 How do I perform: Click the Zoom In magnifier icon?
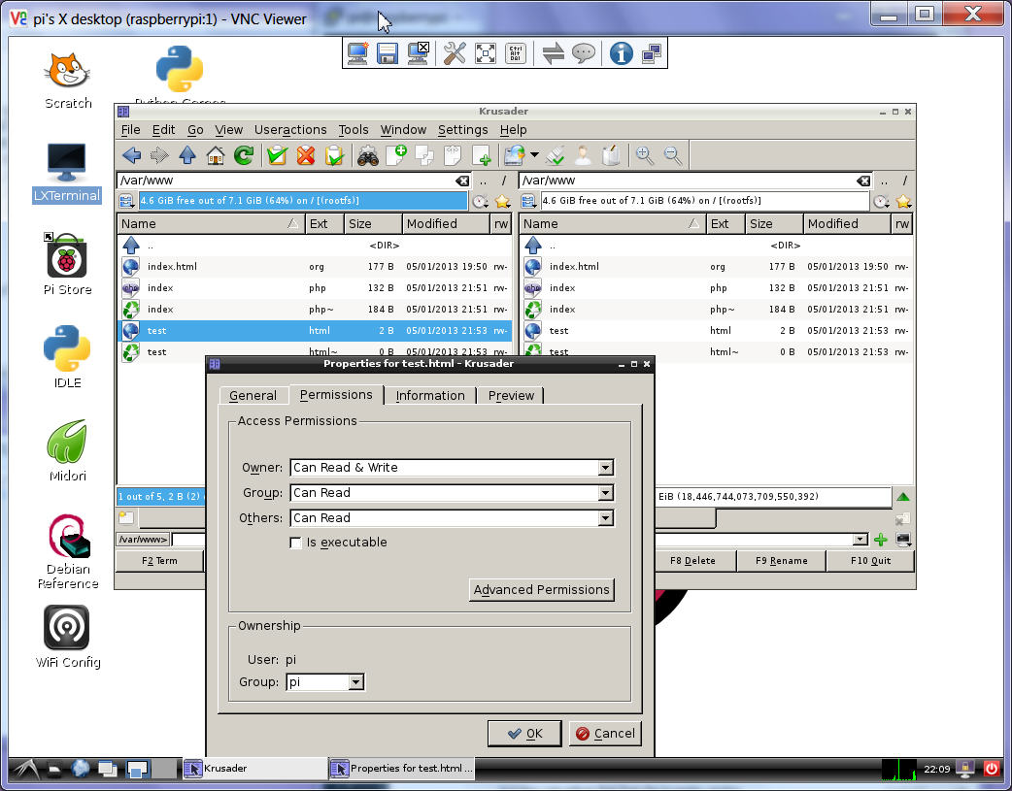pyautogui.click(x=644, y=155)
